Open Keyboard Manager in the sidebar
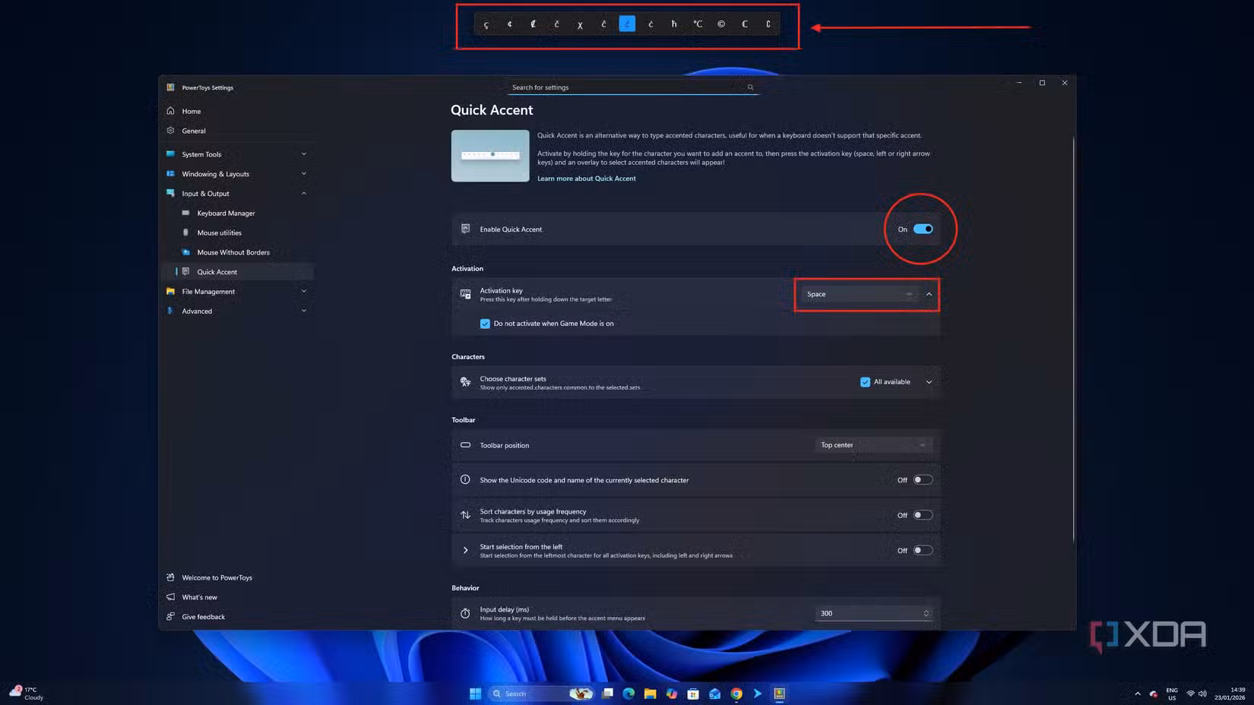 click(x=226, y=213)
